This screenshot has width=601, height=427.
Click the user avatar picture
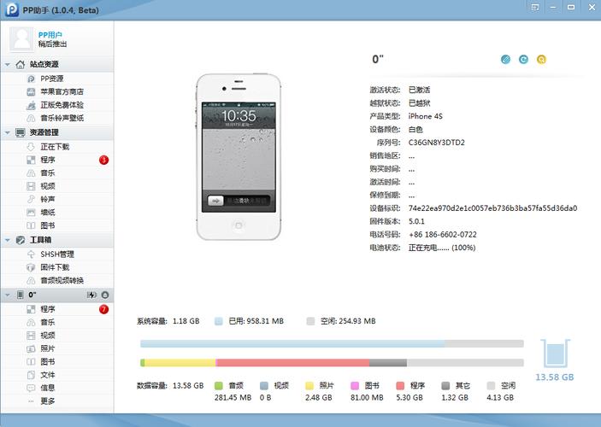(x=22, y=39)
